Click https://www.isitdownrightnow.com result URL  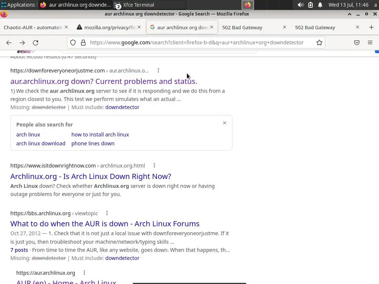[x=53, y=166]
